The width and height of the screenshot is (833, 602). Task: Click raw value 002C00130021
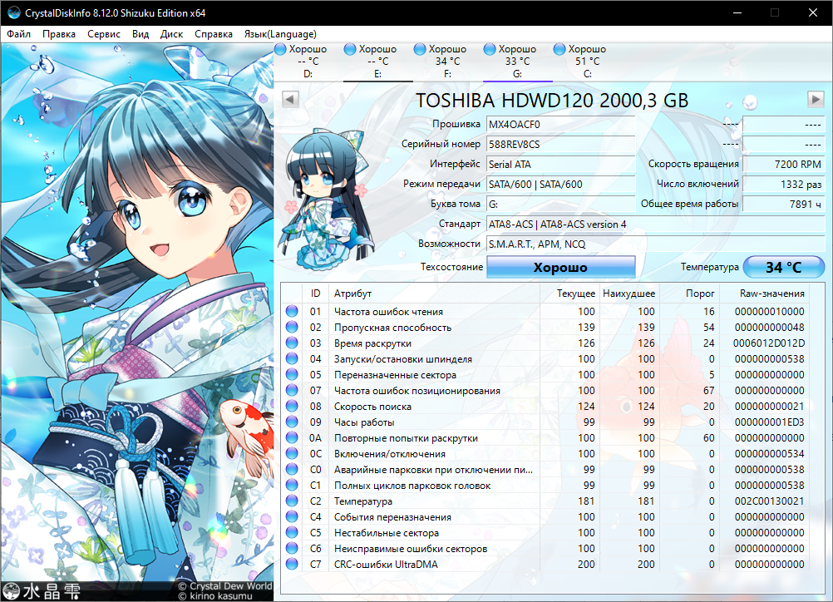point(770,501)
